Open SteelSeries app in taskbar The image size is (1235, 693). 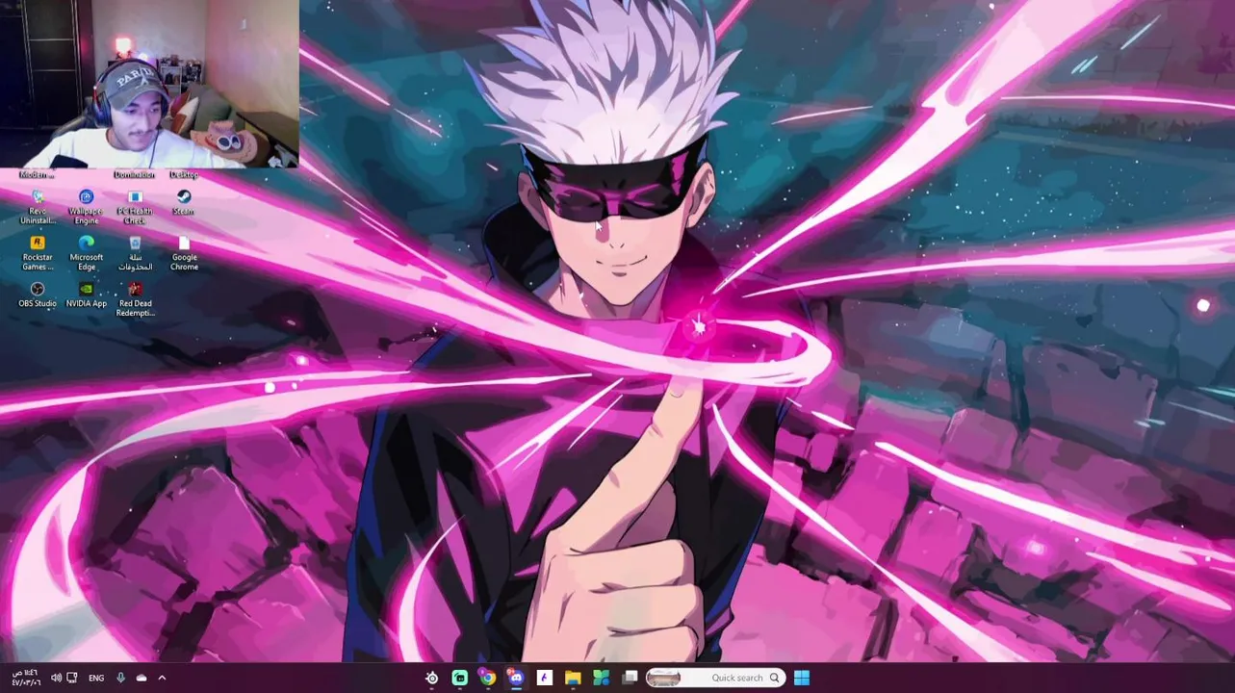(x=432, y=678)
